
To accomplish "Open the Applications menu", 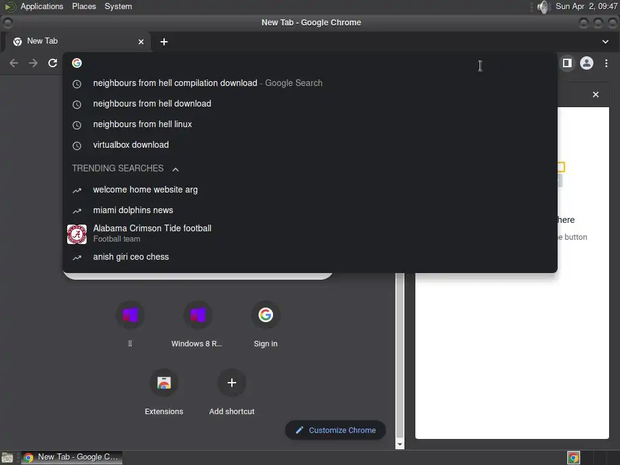I will click(x=42, y=6).
